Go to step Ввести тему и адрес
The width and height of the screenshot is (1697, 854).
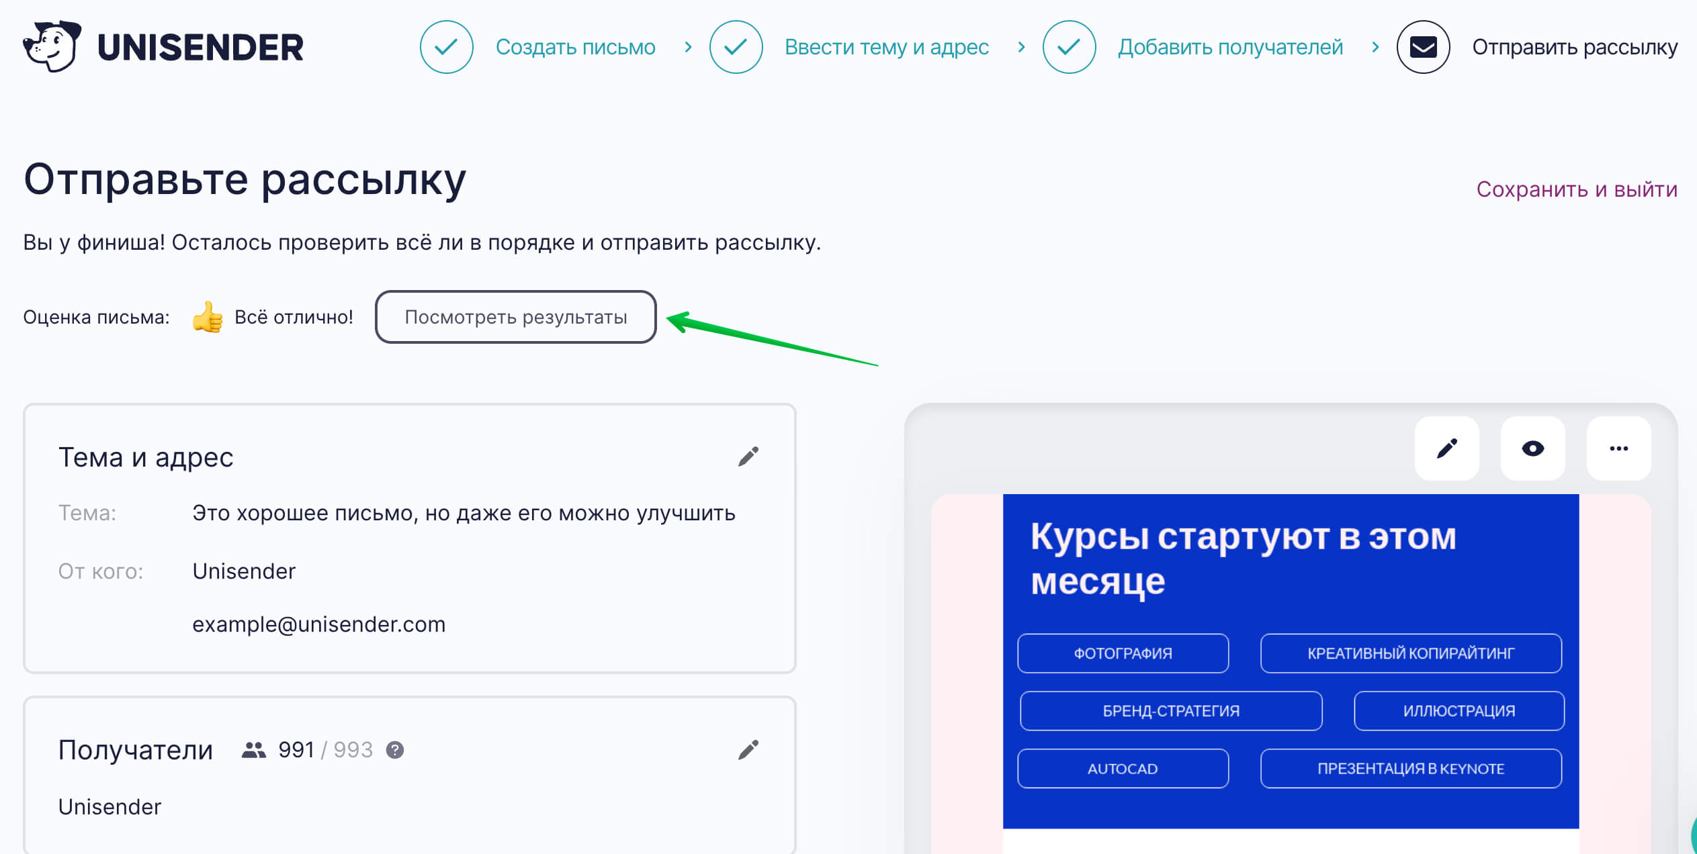pyautogui.click(x=886, y=47)
